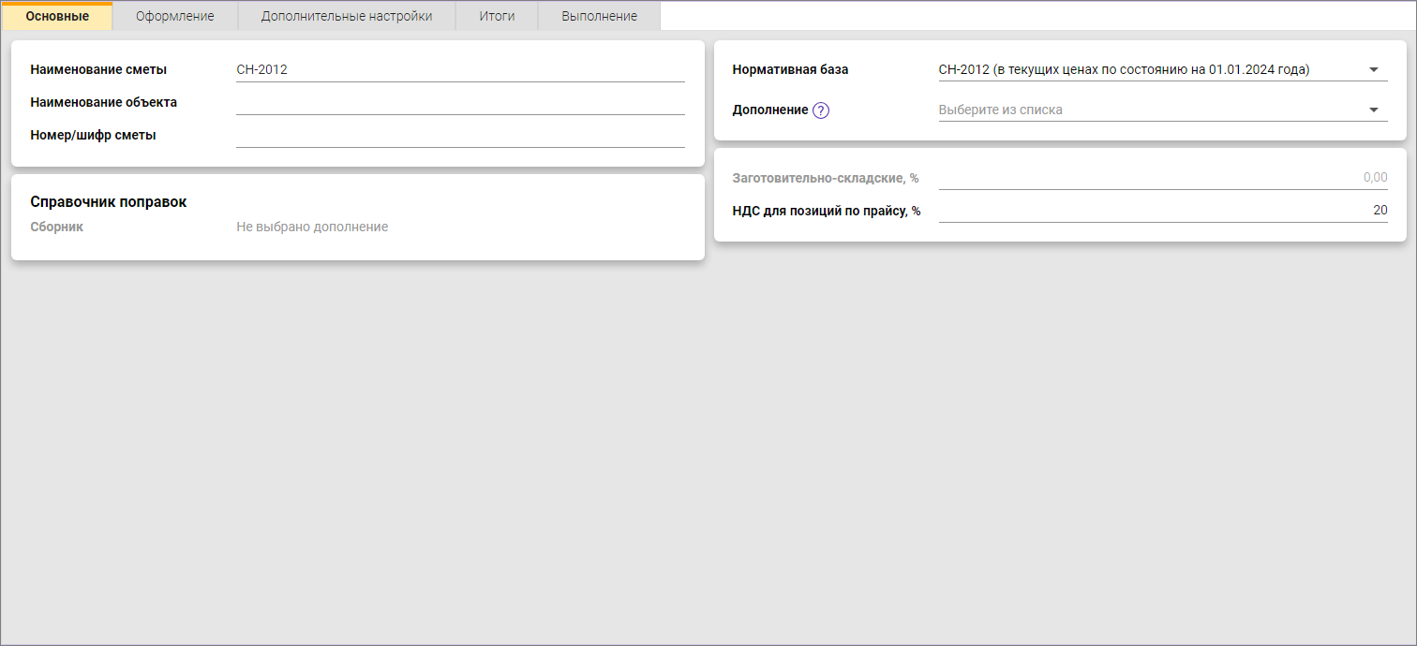Open the Дополнительные настройки tab
Image resolution: width=1417 pixels, height=646 pixels.
[x=347, y=16]
